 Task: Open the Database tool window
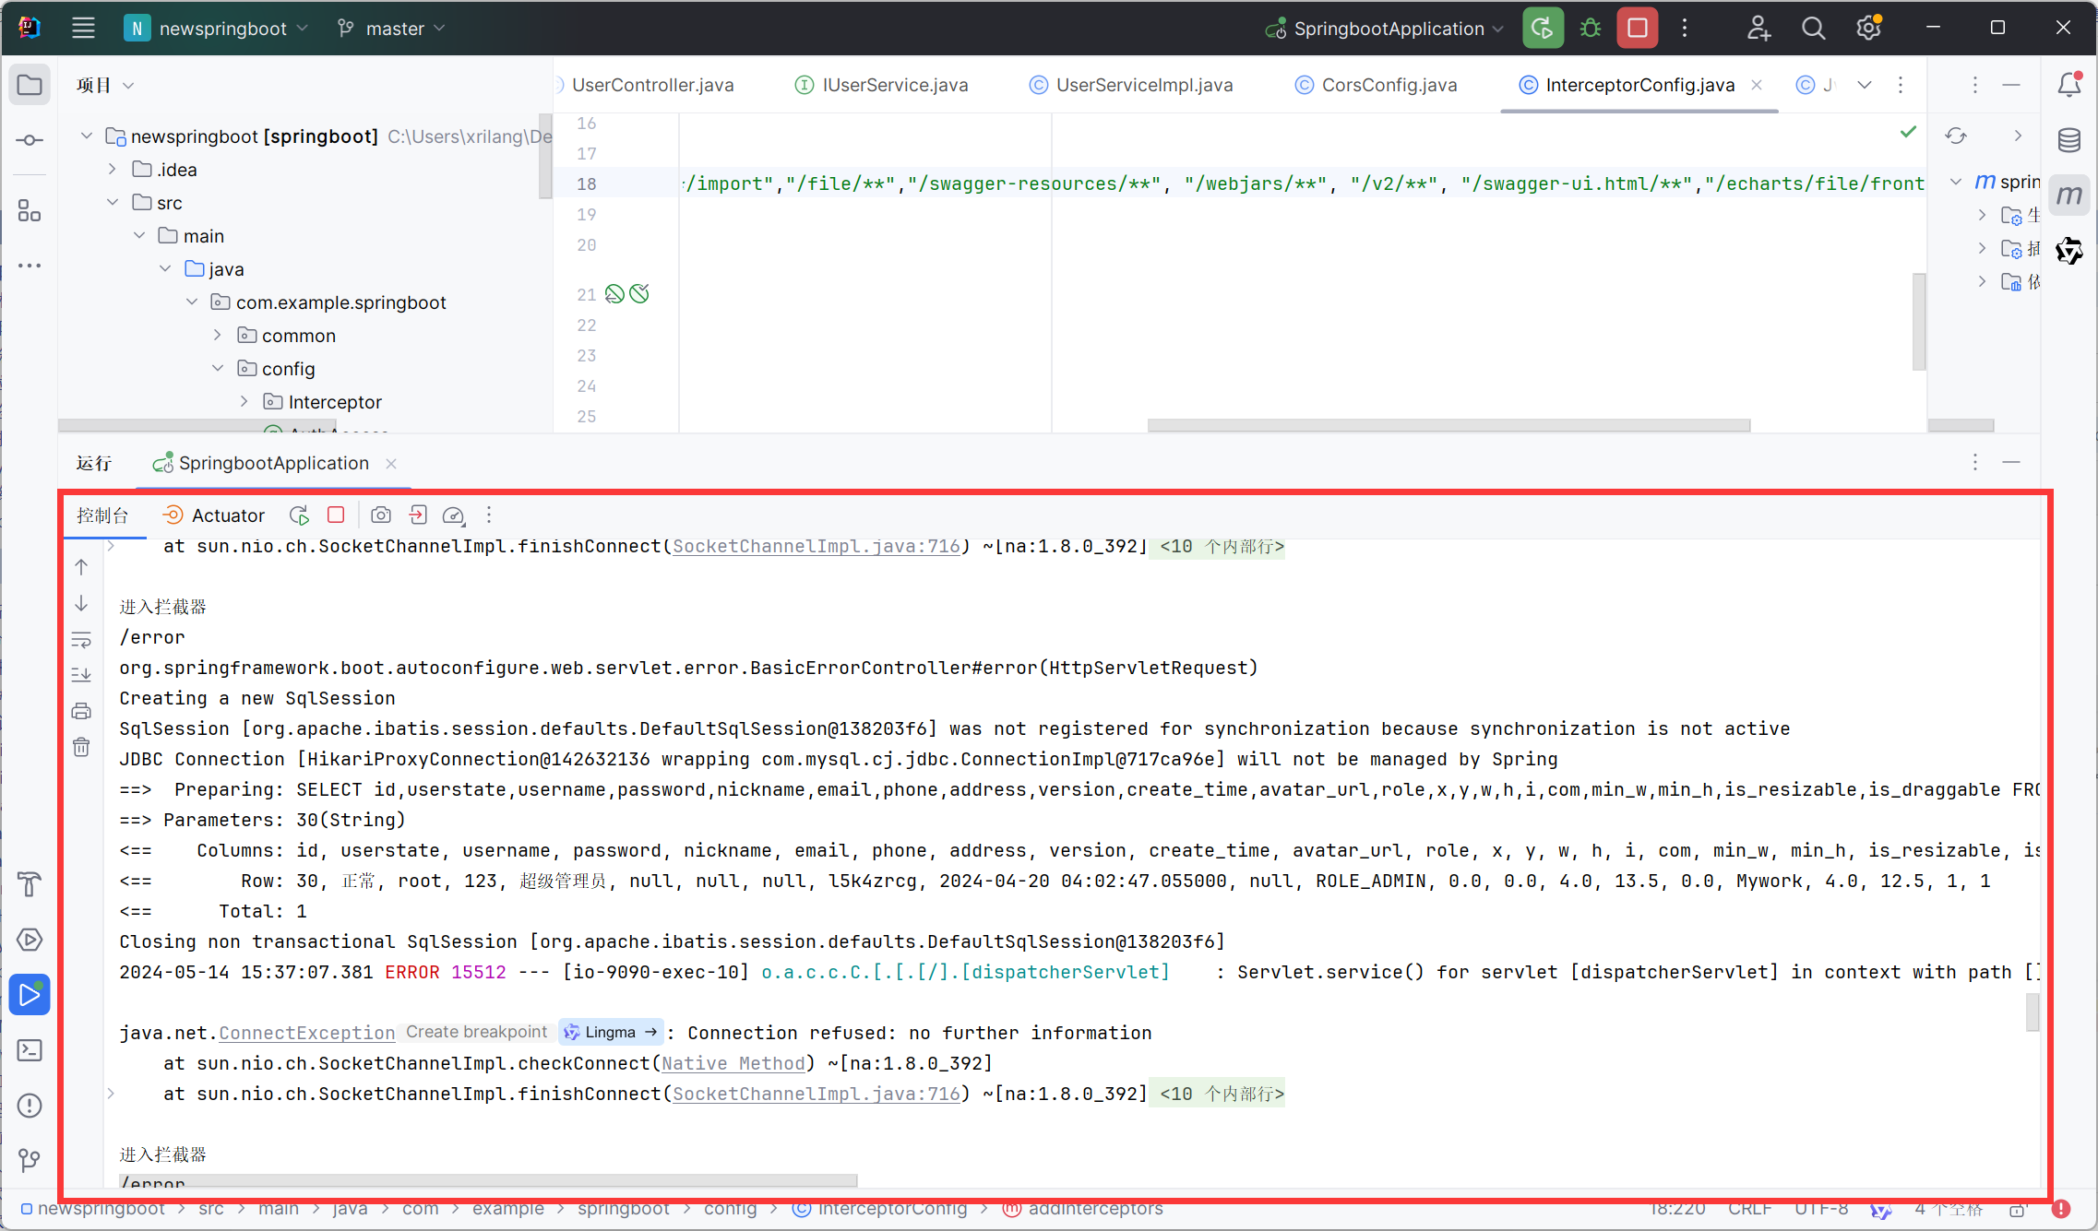pyautogui.click(x=2069, y=140)
